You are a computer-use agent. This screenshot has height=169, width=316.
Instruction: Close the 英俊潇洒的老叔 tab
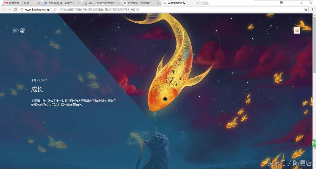[x=198, y=3]
